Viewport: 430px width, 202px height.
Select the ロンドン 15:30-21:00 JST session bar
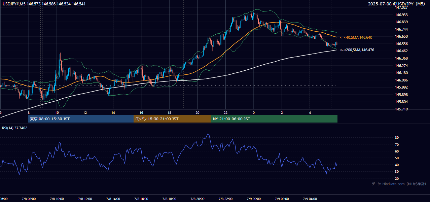point(172,119)
